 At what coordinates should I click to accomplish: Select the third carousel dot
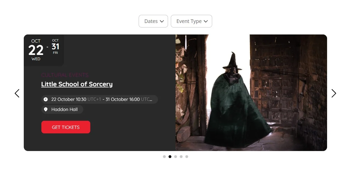click(x=176, y=157)
